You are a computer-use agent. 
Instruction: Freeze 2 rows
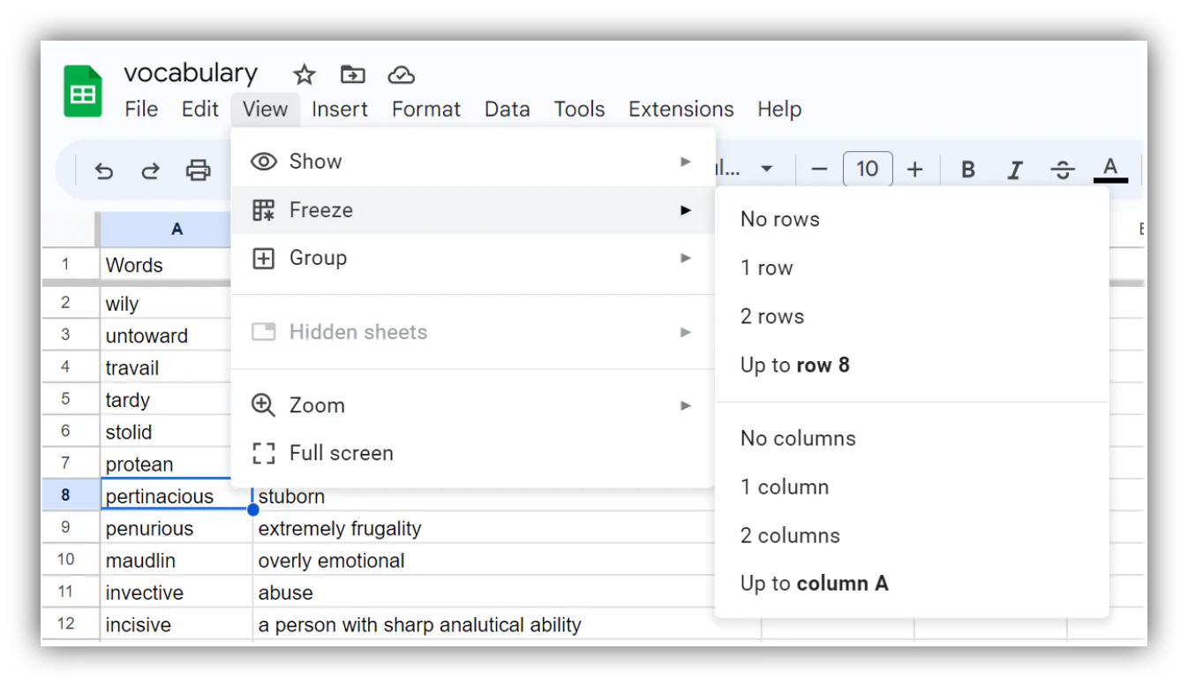point(912,316)
